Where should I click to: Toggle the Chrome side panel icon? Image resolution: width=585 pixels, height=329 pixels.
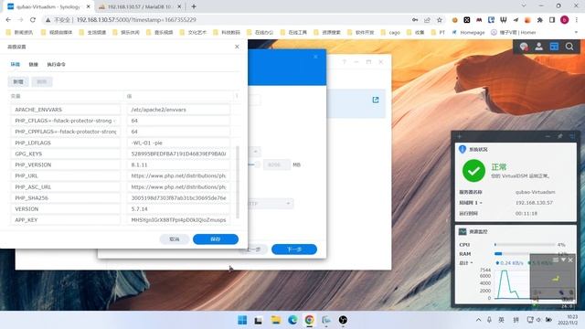552,20
